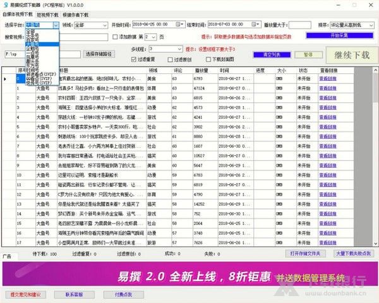Click the large 继续下载 button
The width and height of the screenshot is (379, 303).
click(x=352, y=55)
